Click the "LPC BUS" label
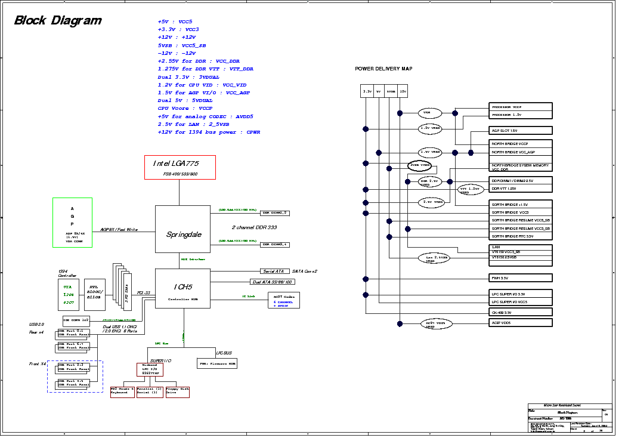The height and width of the screenshot is (444, 628). [x=224, y=353]
